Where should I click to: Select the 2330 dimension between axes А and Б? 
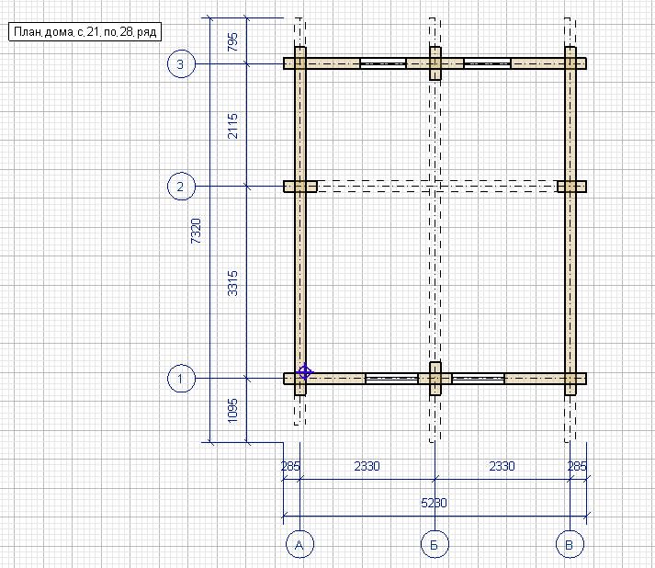coord(367,466)
